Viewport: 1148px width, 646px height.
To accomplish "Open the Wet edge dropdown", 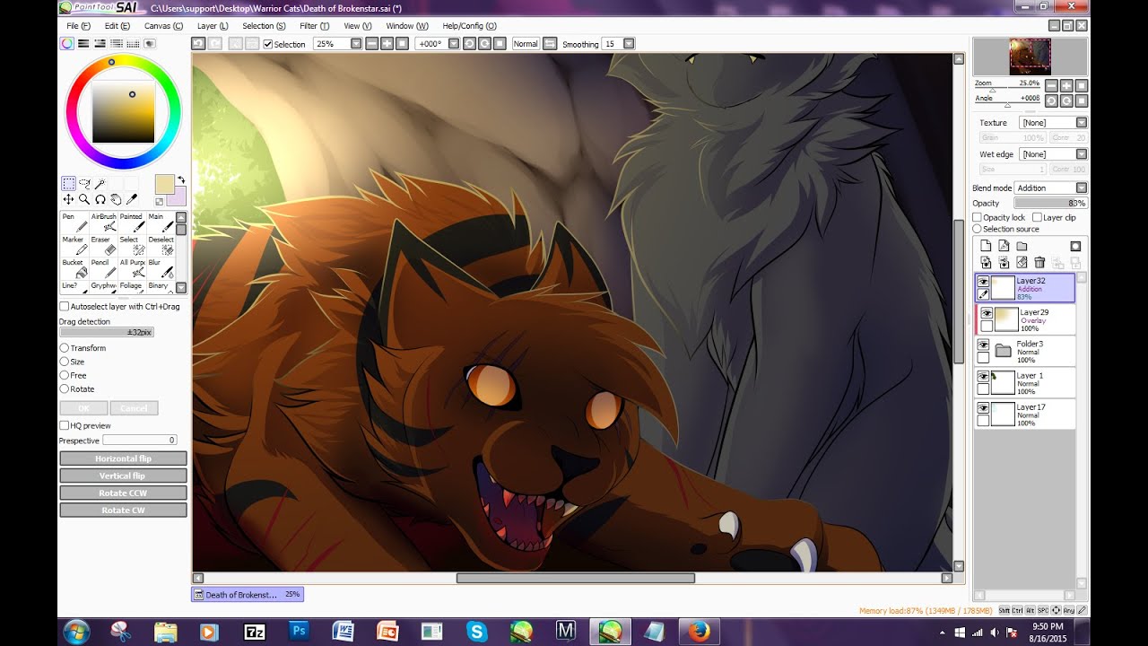I will (1081, 154).
